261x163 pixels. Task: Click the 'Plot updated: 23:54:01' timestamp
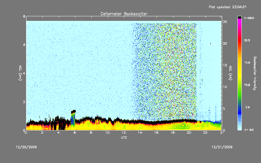point(227,7)
